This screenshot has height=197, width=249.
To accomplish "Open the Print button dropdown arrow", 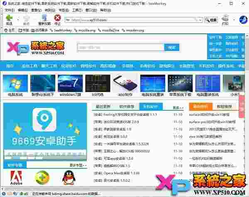I will coord(234,20).
